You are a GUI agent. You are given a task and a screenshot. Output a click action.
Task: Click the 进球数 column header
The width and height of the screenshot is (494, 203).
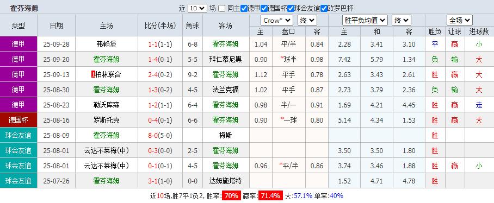coord(479,31)
